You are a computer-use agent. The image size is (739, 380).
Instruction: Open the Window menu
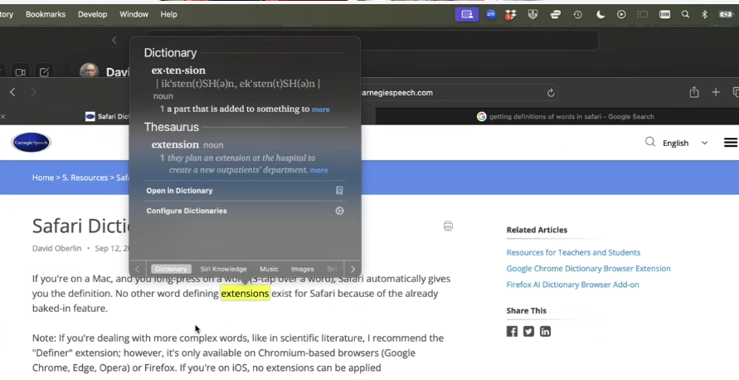(134, 14)
